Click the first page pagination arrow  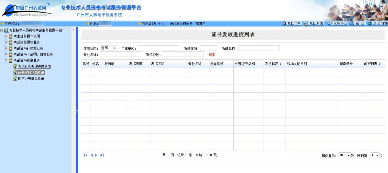(86, 155)
